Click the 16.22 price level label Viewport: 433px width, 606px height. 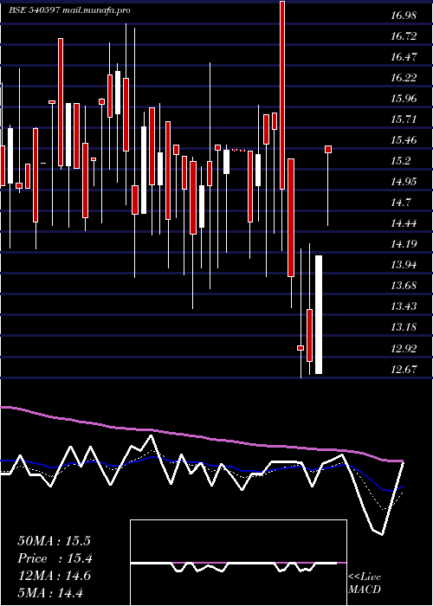[x=404, y=78]
